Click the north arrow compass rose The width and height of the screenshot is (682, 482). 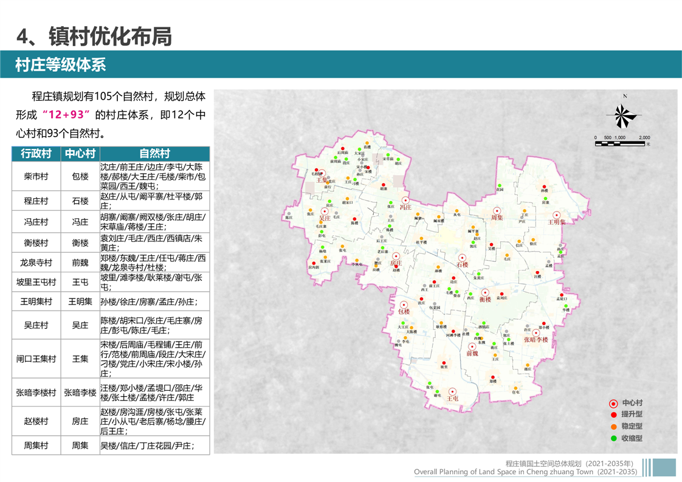coord(624,115)
